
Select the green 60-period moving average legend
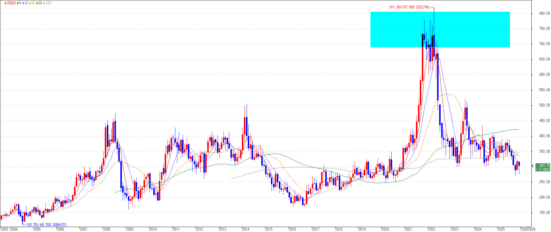(x=40, y=3)
